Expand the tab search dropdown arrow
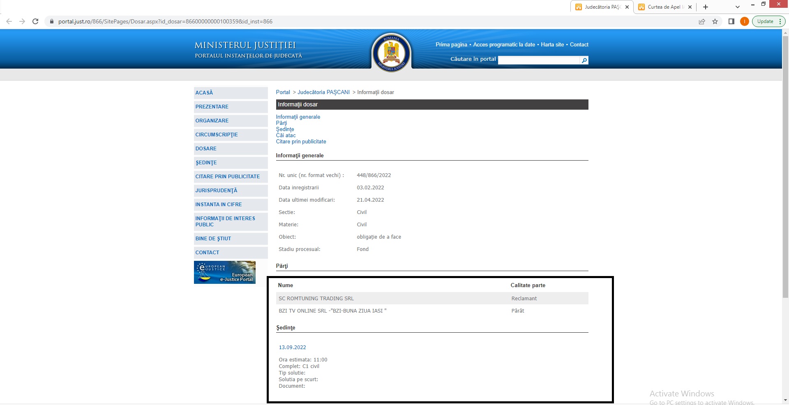Screen dimensions: 789x405 click(738, 7)
